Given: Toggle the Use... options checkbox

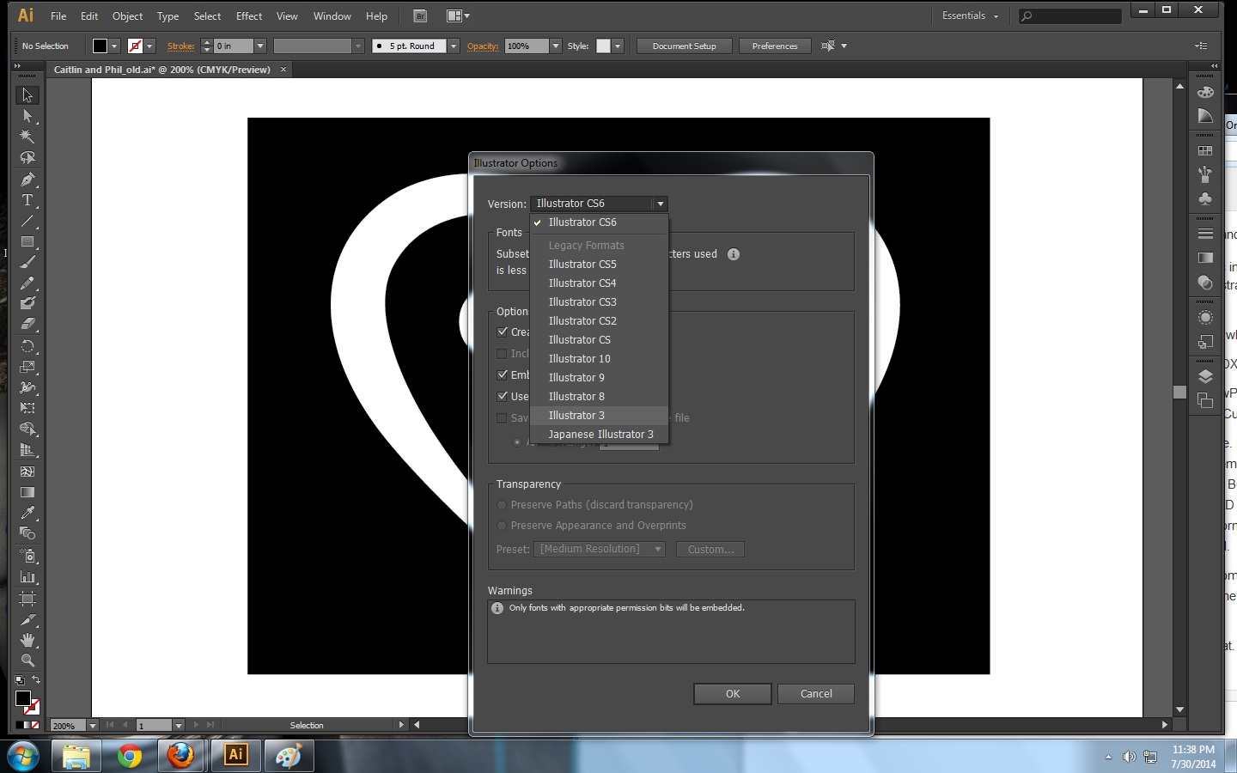Looking at the screenshot, I should tap(503, 396).
